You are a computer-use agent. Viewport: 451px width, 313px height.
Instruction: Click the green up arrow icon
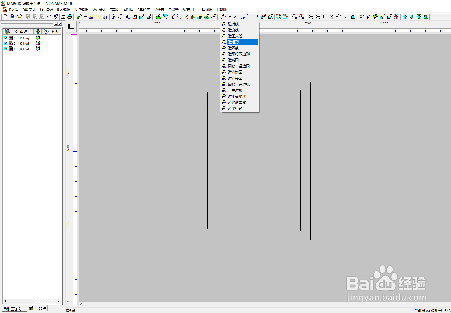point(405,17)
